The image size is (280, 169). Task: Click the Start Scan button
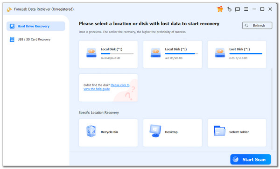251,159
